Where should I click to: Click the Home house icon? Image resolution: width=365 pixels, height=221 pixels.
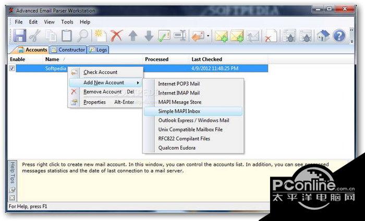point(323,36)
